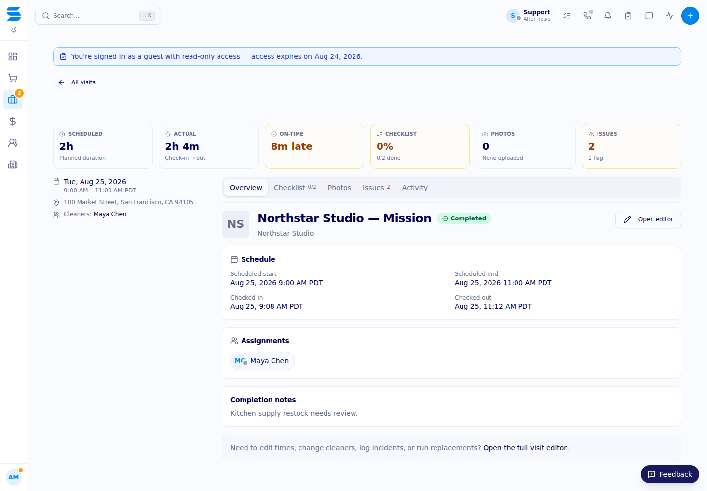Open the full visit editor link
This screenshot has width=707, height=491.
coord(525,448)
